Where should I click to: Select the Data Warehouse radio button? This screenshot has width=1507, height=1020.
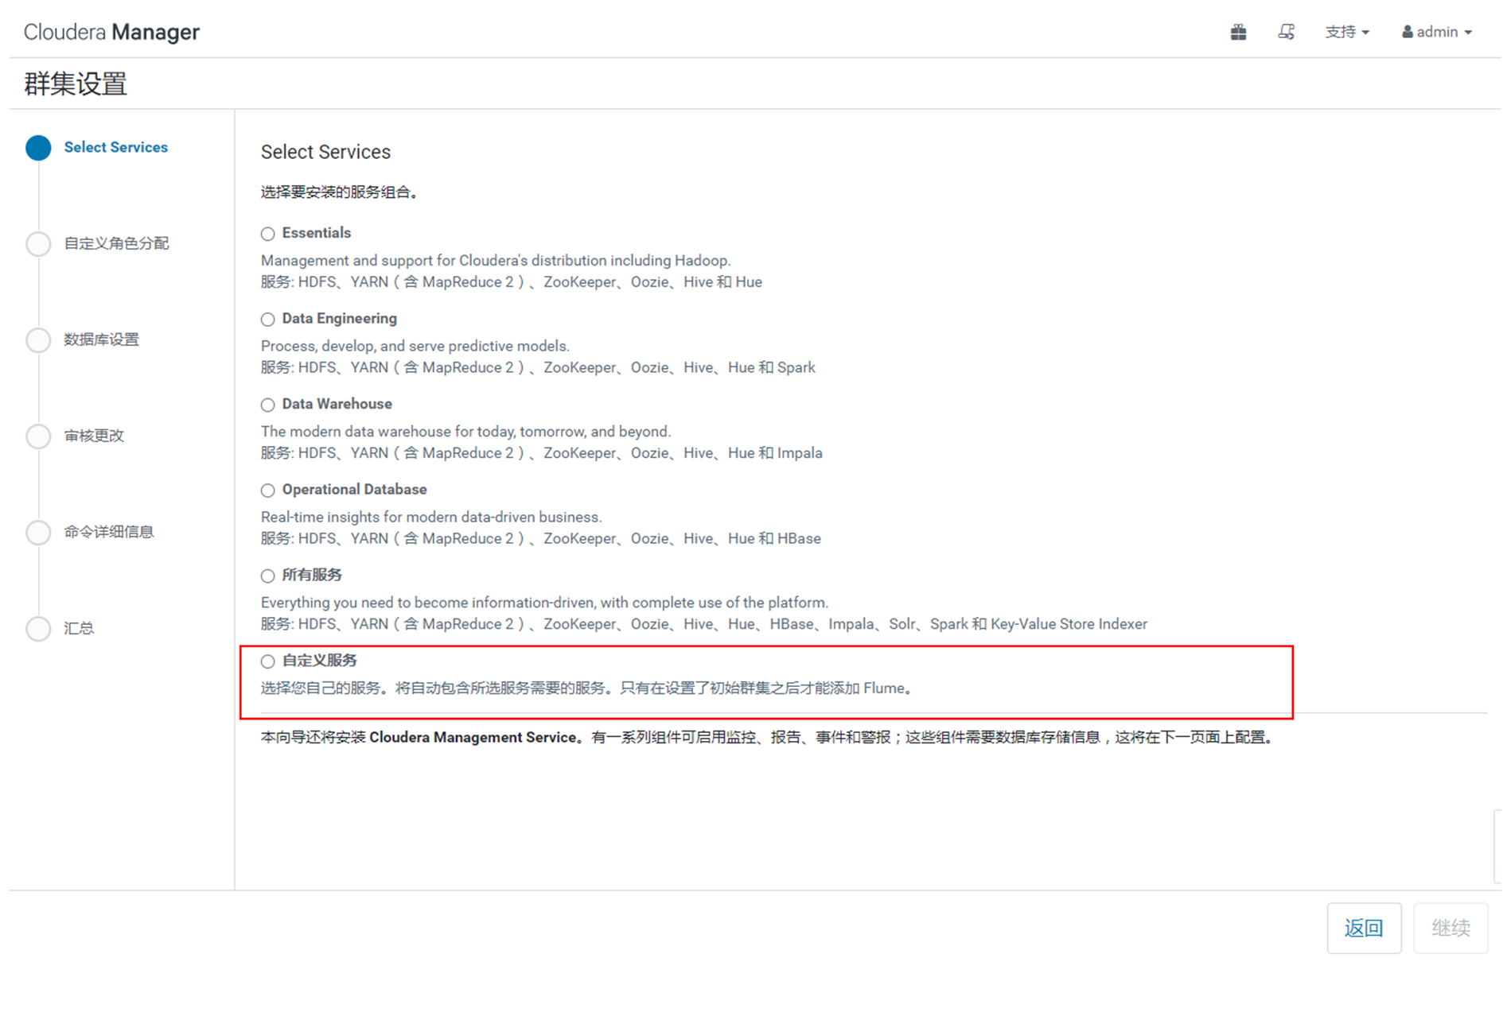[x=268, y=405]
